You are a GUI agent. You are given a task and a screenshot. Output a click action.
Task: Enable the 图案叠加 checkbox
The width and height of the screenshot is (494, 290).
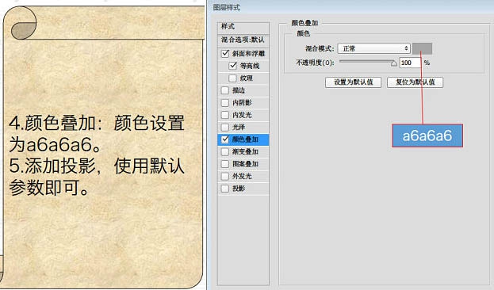pos(225,164)
